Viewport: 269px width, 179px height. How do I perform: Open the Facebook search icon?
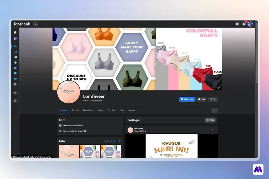pyautogui.click(x=35, y=24)
